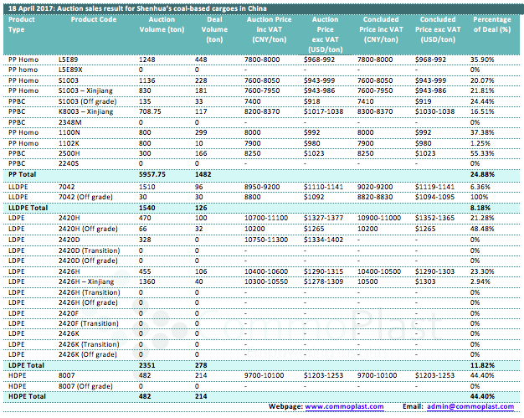Select the Product Code column header
Screen dimensions: 524x418
point(94,18)
